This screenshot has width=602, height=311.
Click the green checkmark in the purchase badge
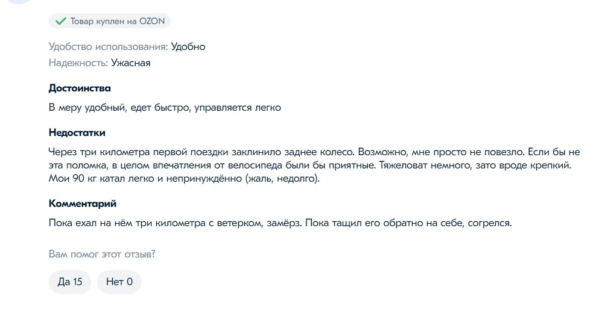tap(60, 22)
